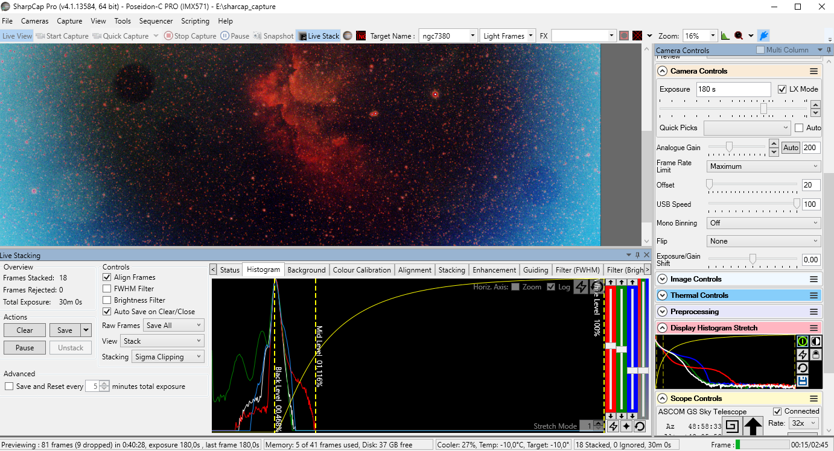
Task: Click the padlock icon beside the mini histogram
Action: pyautogui.click(x=815, y=355)
